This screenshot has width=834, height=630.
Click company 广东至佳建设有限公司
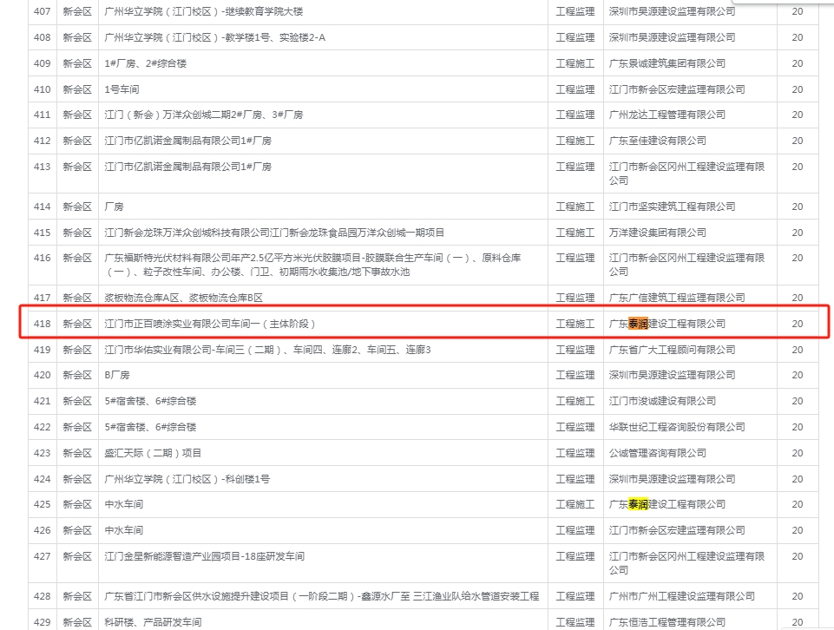click(658, 141)
